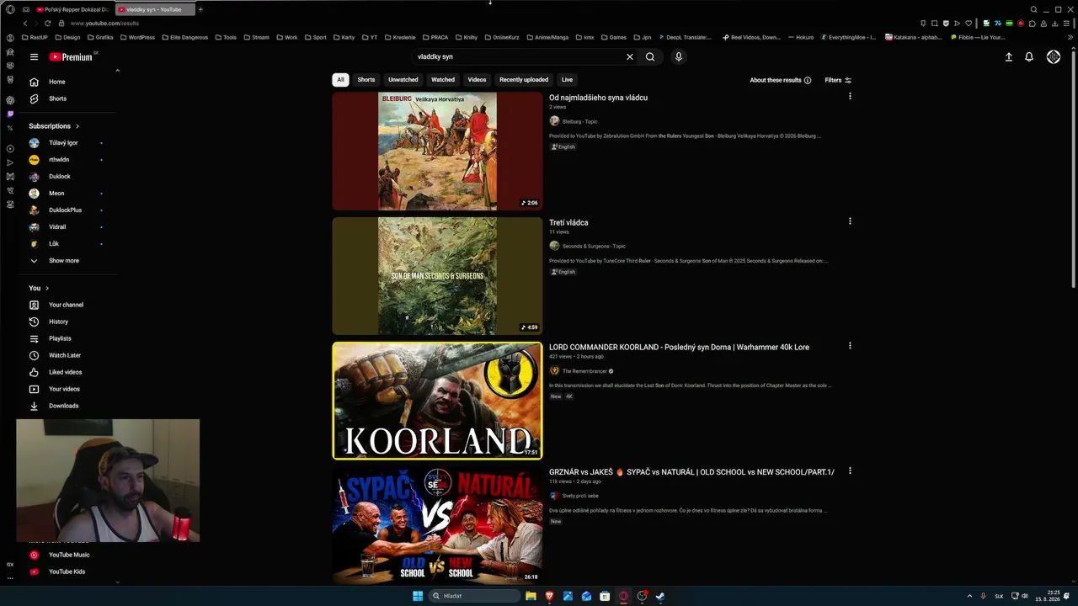Open The Remembrancer channel

click(584, 371)
